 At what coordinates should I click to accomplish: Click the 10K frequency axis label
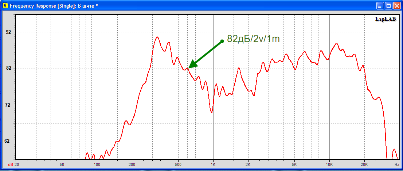pos(329,164)
